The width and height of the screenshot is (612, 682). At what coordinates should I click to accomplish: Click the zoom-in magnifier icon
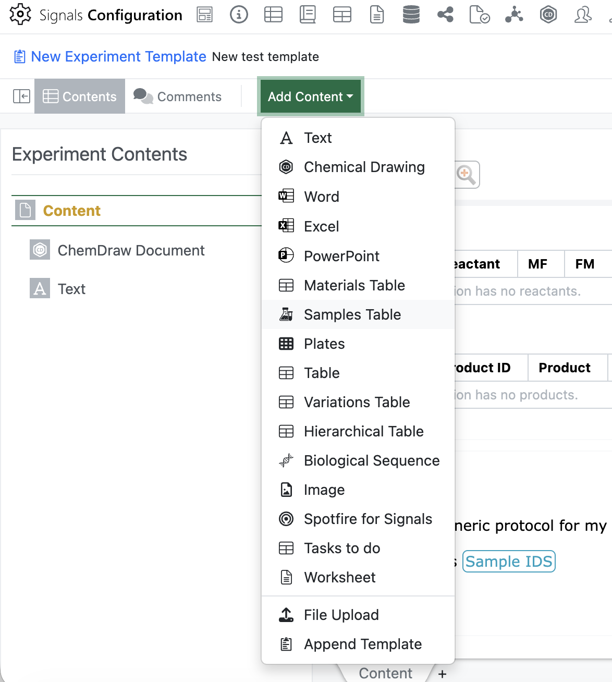(x=466, y=175)
